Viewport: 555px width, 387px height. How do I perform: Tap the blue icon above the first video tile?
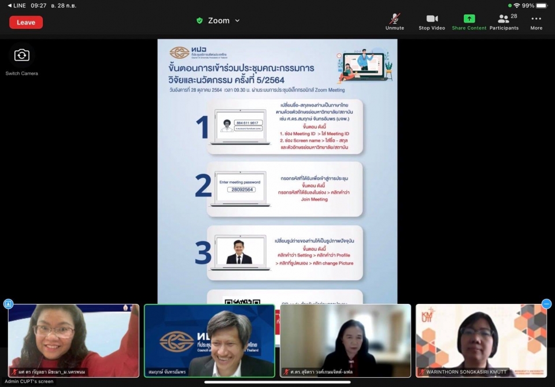[x=9, y=303]
